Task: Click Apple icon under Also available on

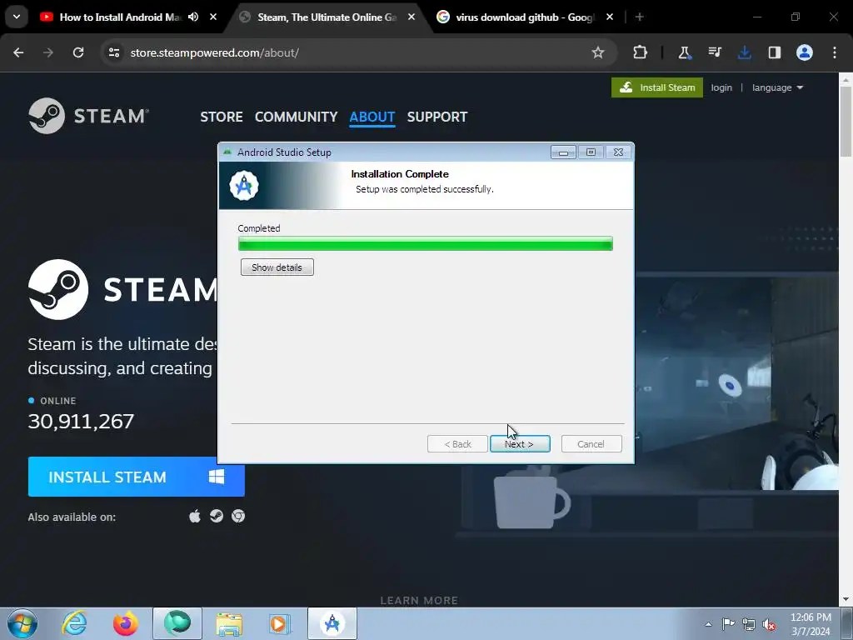Action: click(x=195, y=516)
